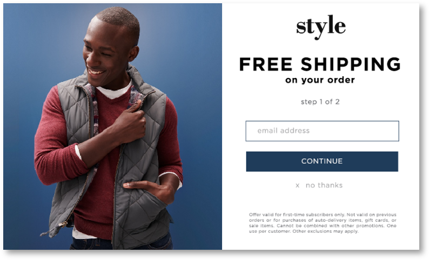Click the style brand logo
The width and height of the screenshot is (430, 260).
pyautogui.click(x=321, y=27)
